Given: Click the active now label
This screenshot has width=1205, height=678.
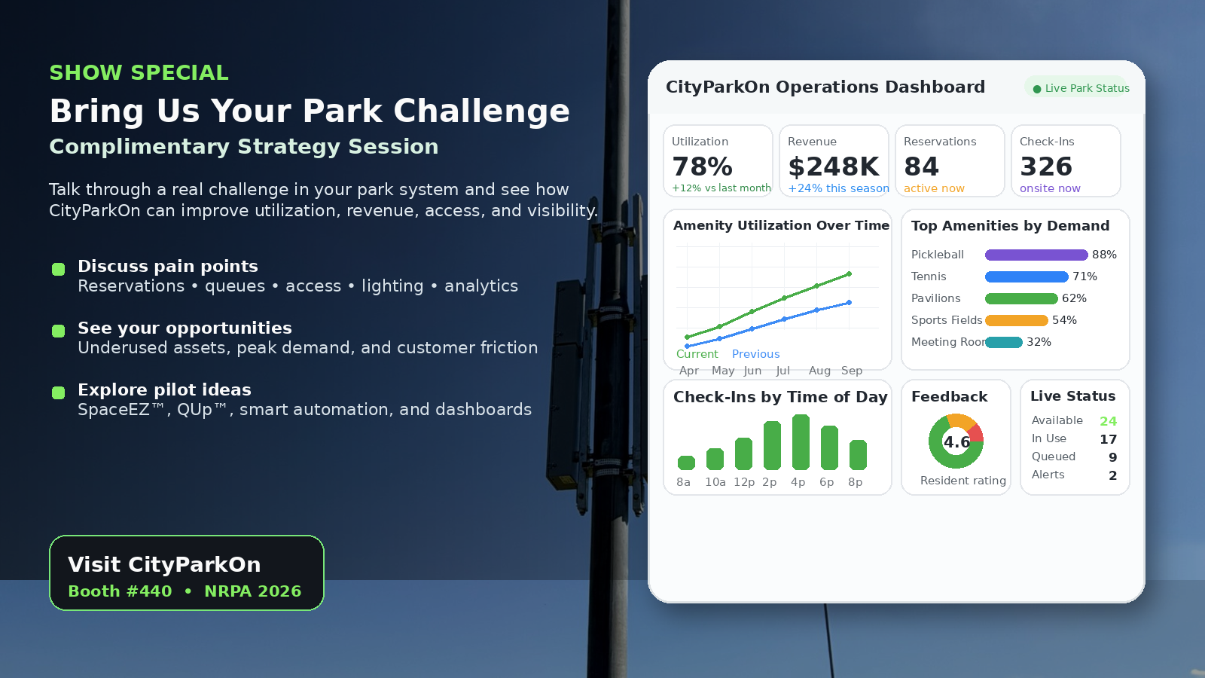Looking at the screenshot, I should [934, 188].
